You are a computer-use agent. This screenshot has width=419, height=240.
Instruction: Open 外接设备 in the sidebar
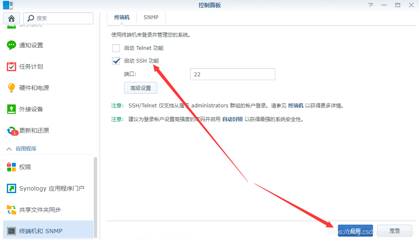[x=48, y=109]
